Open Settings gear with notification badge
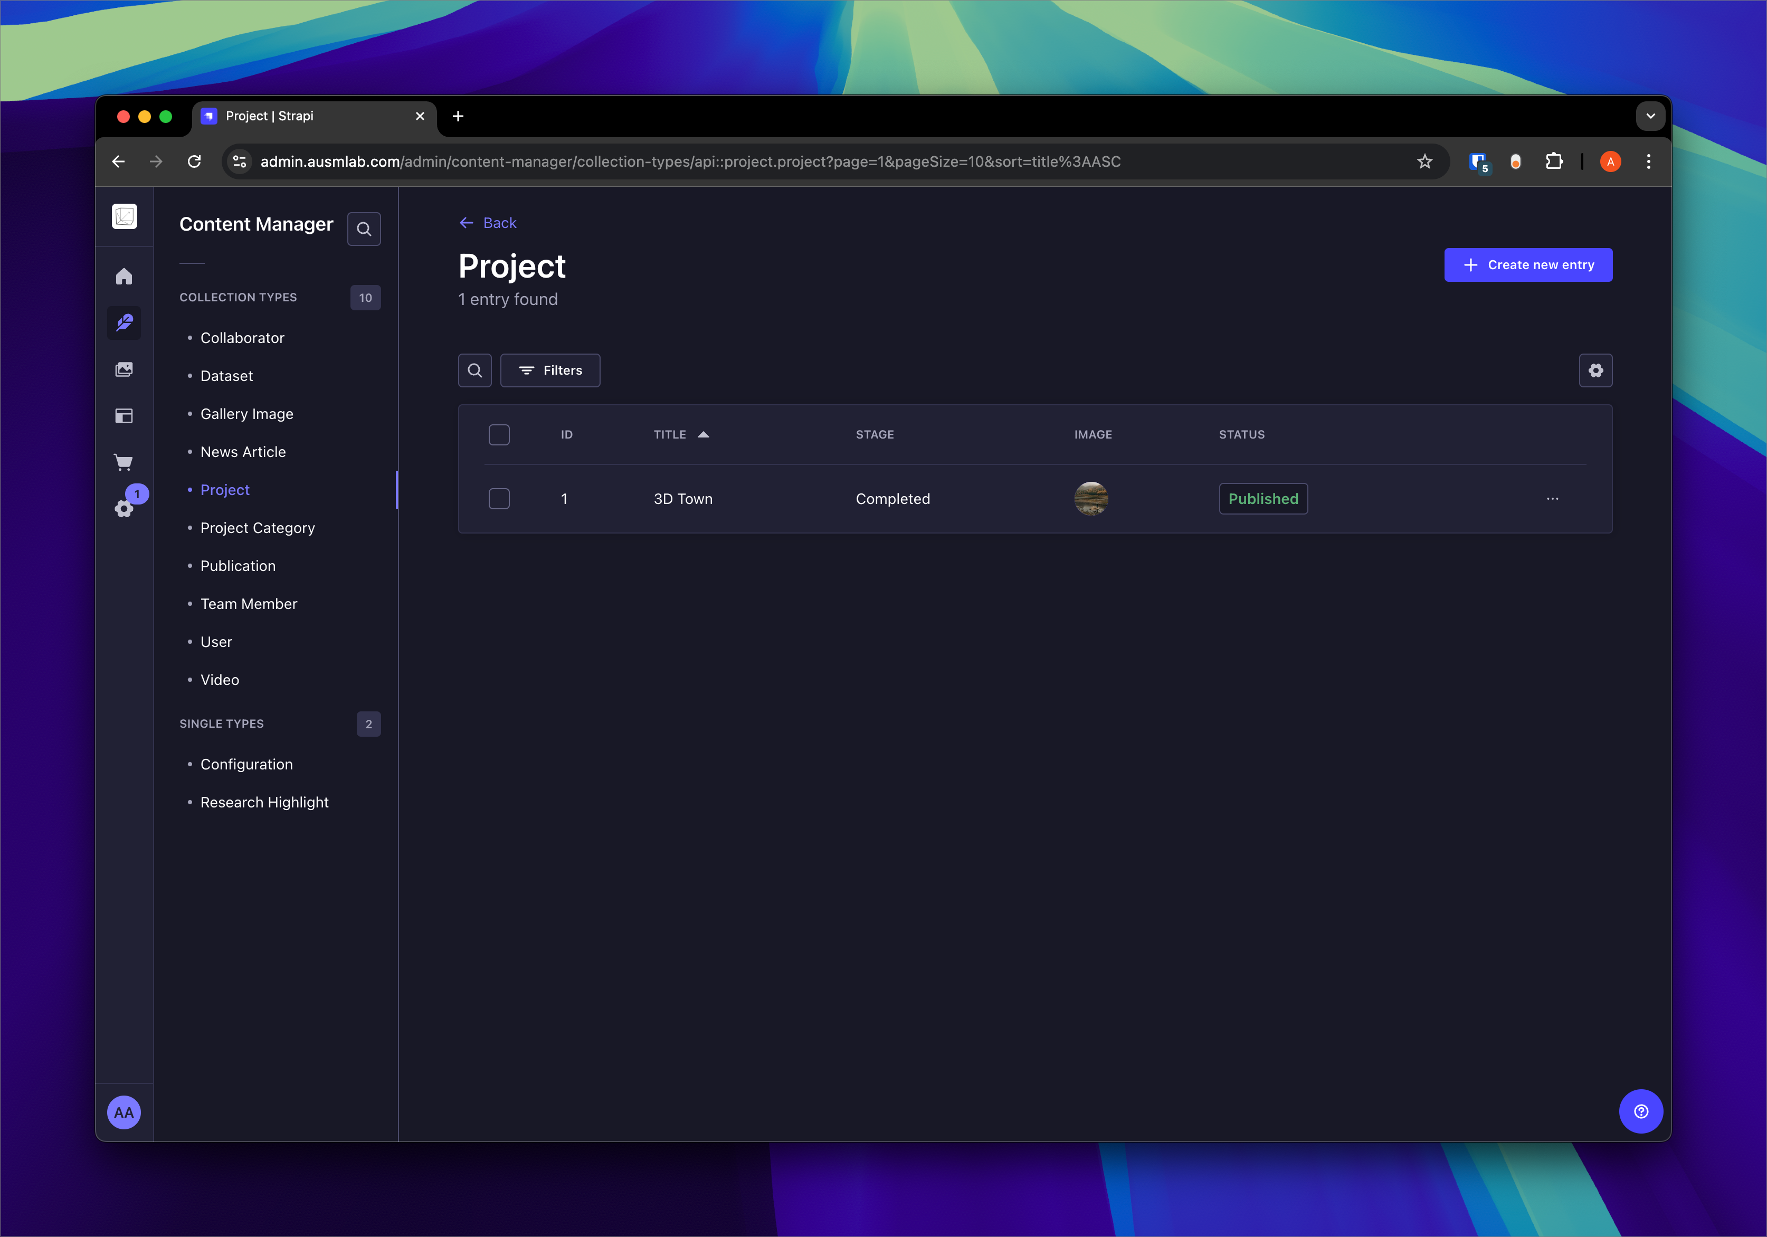Image resolution: width=1767 pixels, height=1237 pixels. [124, 508]
